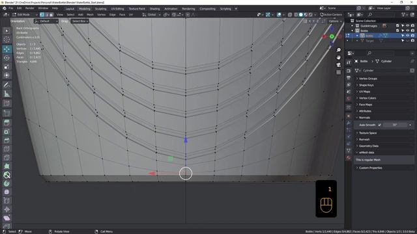
Task: Open the File menu
Action: point(10,8)
